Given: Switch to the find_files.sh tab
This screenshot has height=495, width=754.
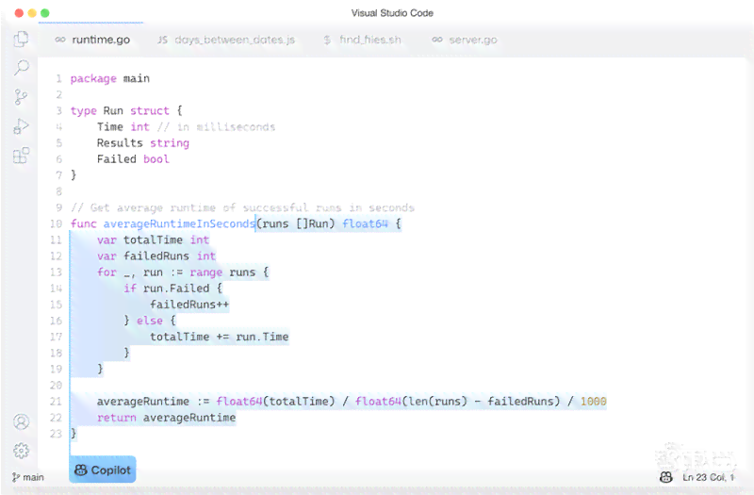Looking at the screenshot, I should pyautogui.click(x=369, y=40).
